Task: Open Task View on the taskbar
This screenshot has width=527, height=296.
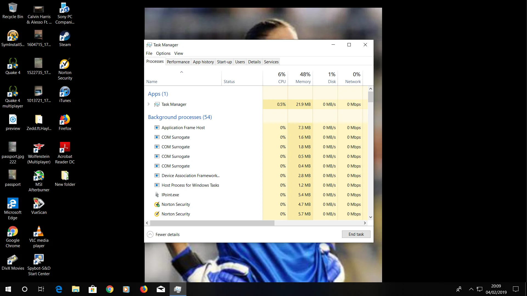Action: (x=41, y=289)
